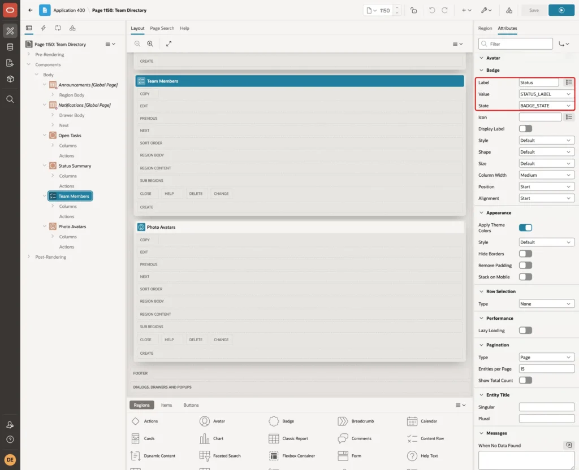Switch gallery to the Items tab
This screenshot has width=579, height=470.
(x=167, y=405)
